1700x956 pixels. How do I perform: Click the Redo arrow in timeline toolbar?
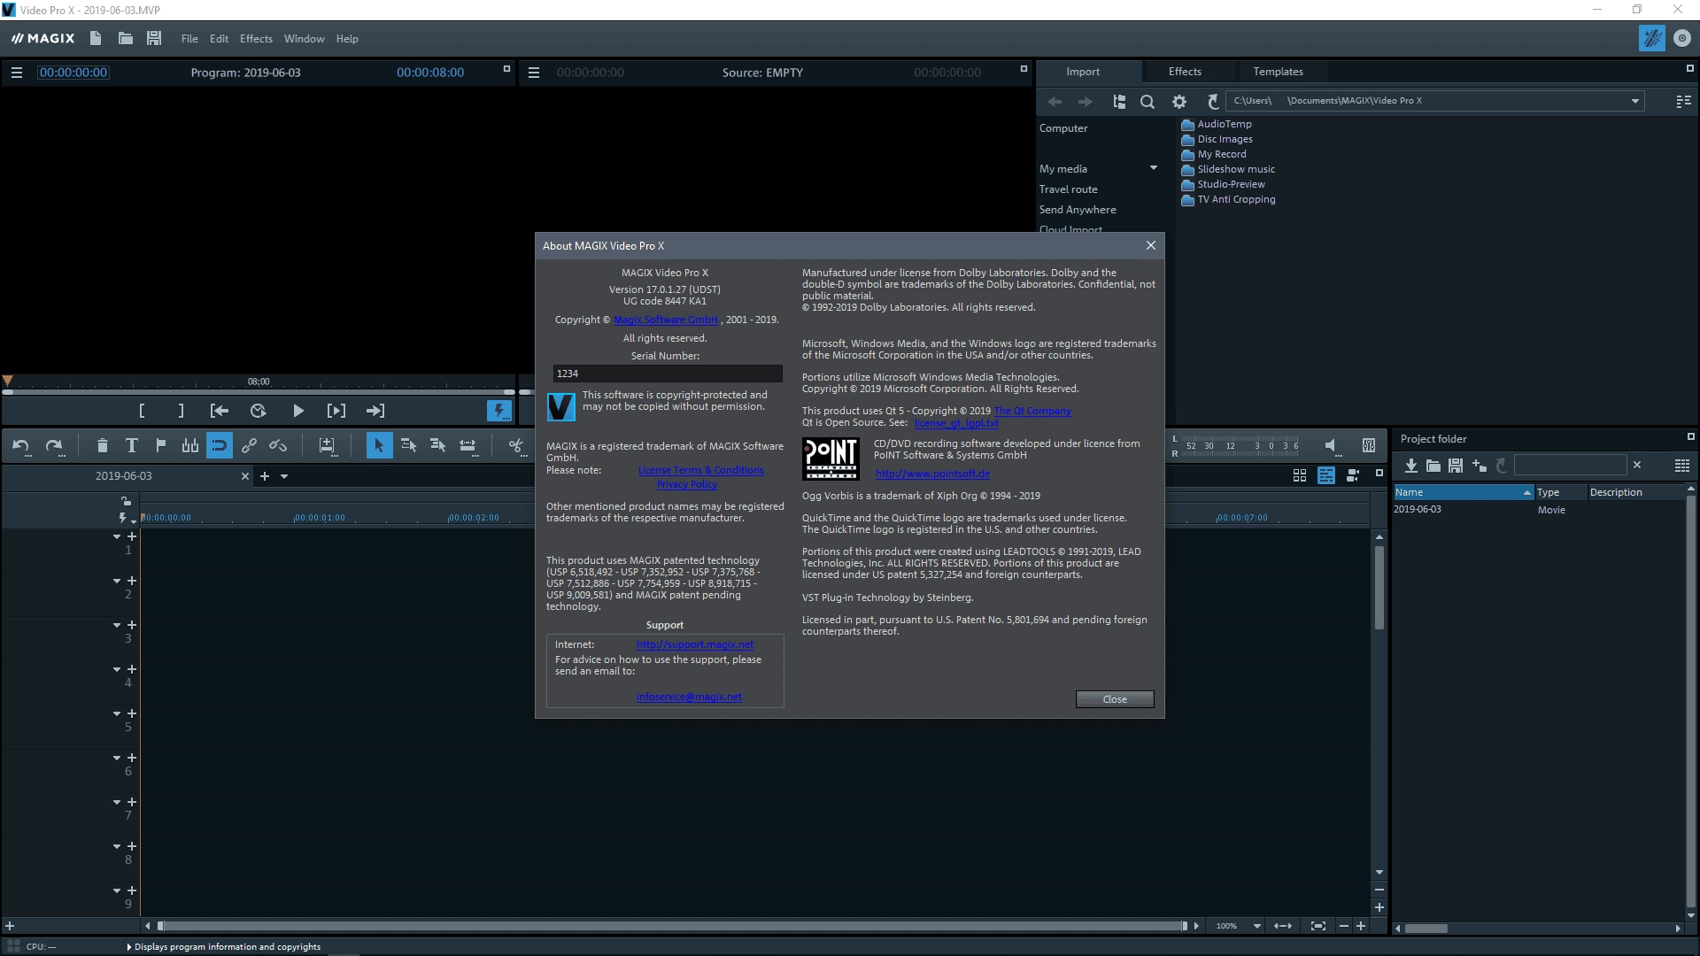point(55,446)
